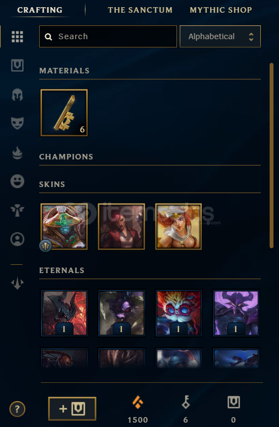Filter loot by Eternals icon
The height and width of the screenshot is (427, 279).
(x=17, y=283)
